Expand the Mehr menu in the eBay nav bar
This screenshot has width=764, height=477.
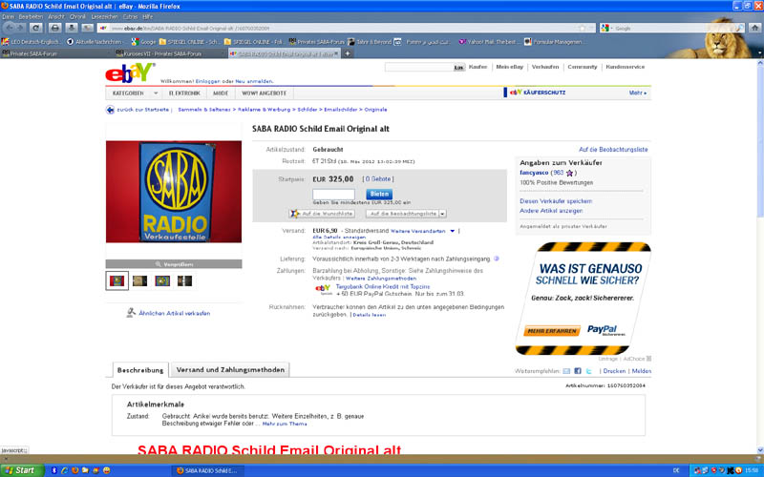point(638,93)
